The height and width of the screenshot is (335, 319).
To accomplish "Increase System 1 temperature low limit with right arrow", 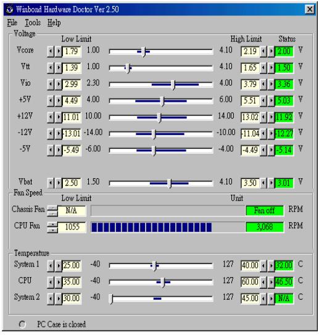I will (x=59, y=265).
